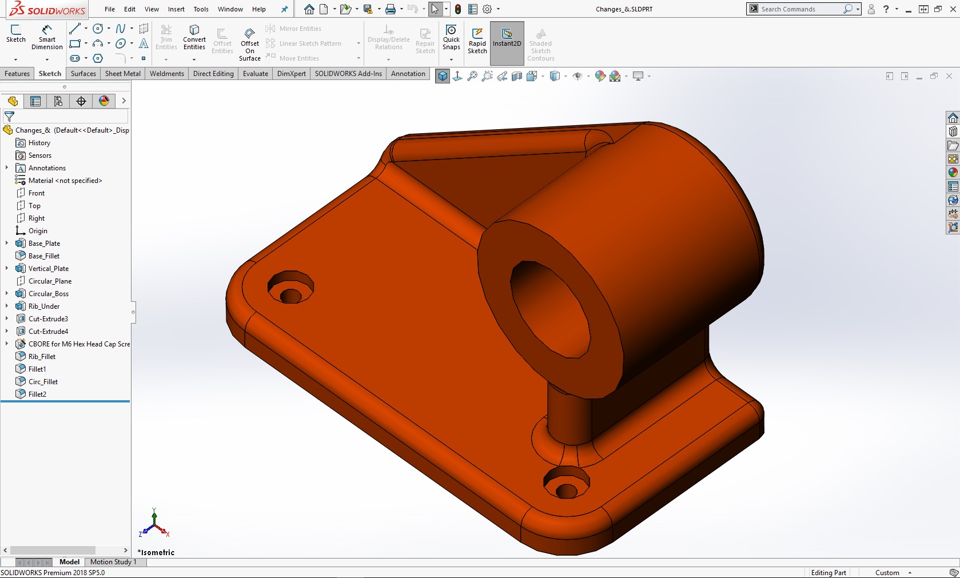Select the Circ_Fillet feature in tree

[43, 382]
